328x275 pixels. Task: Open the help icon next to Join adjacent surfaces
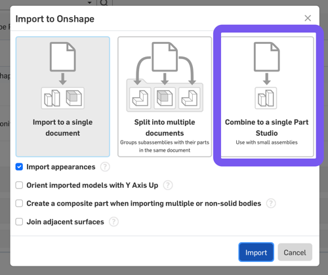(113, 222)
